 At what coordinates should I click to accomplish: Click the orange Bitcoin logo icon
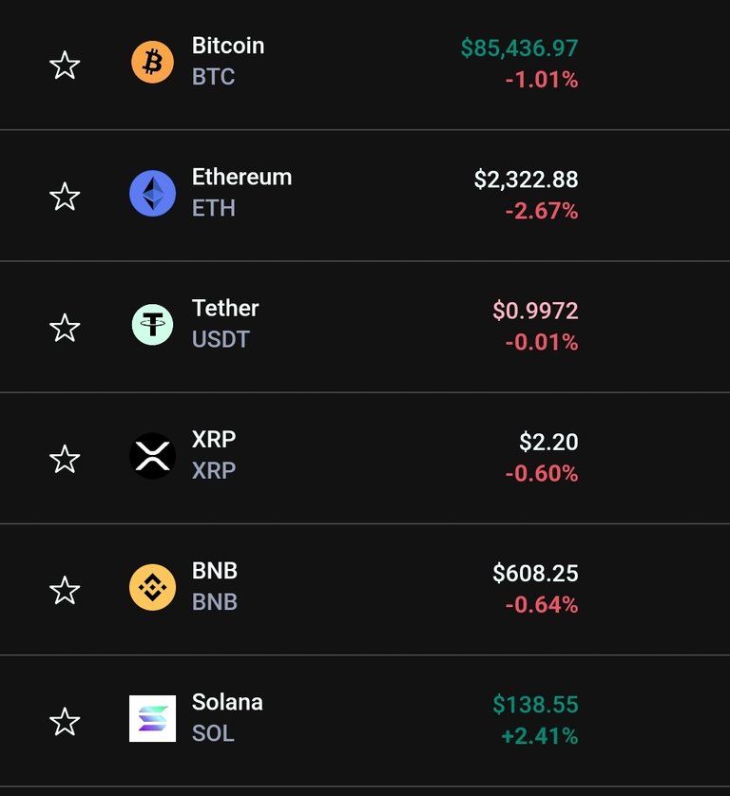tap(152, 62)
